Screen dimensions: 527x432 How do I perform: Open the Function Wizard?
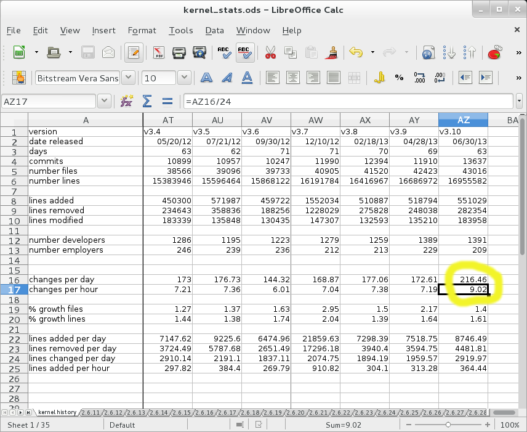pyautogui.click(x=127, y=101)
